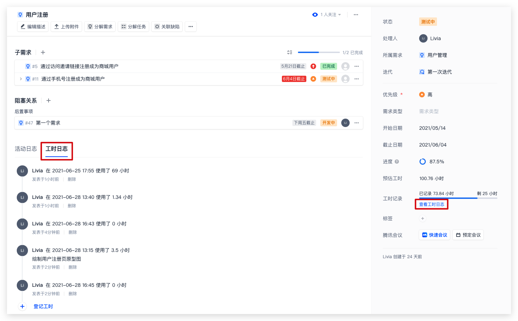Click the 工时记录 logged hours bar
This screenshot has height=321, width=518.
458,198
